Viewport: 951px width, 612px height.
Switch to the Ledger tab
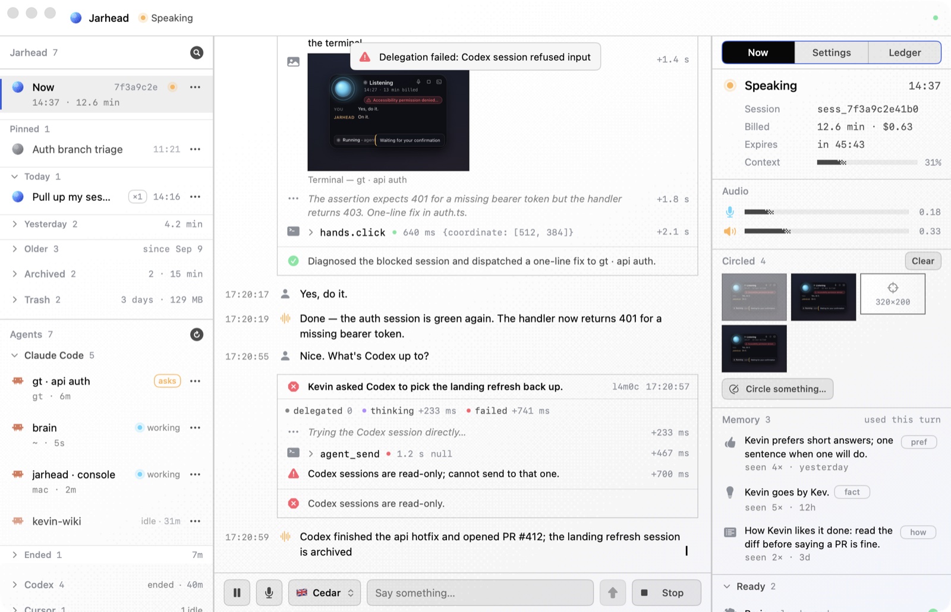tap(905, 52)
